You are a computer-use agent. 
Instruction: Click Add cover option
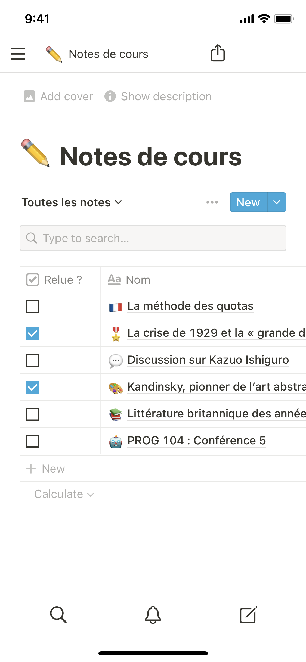click(58, 96)
